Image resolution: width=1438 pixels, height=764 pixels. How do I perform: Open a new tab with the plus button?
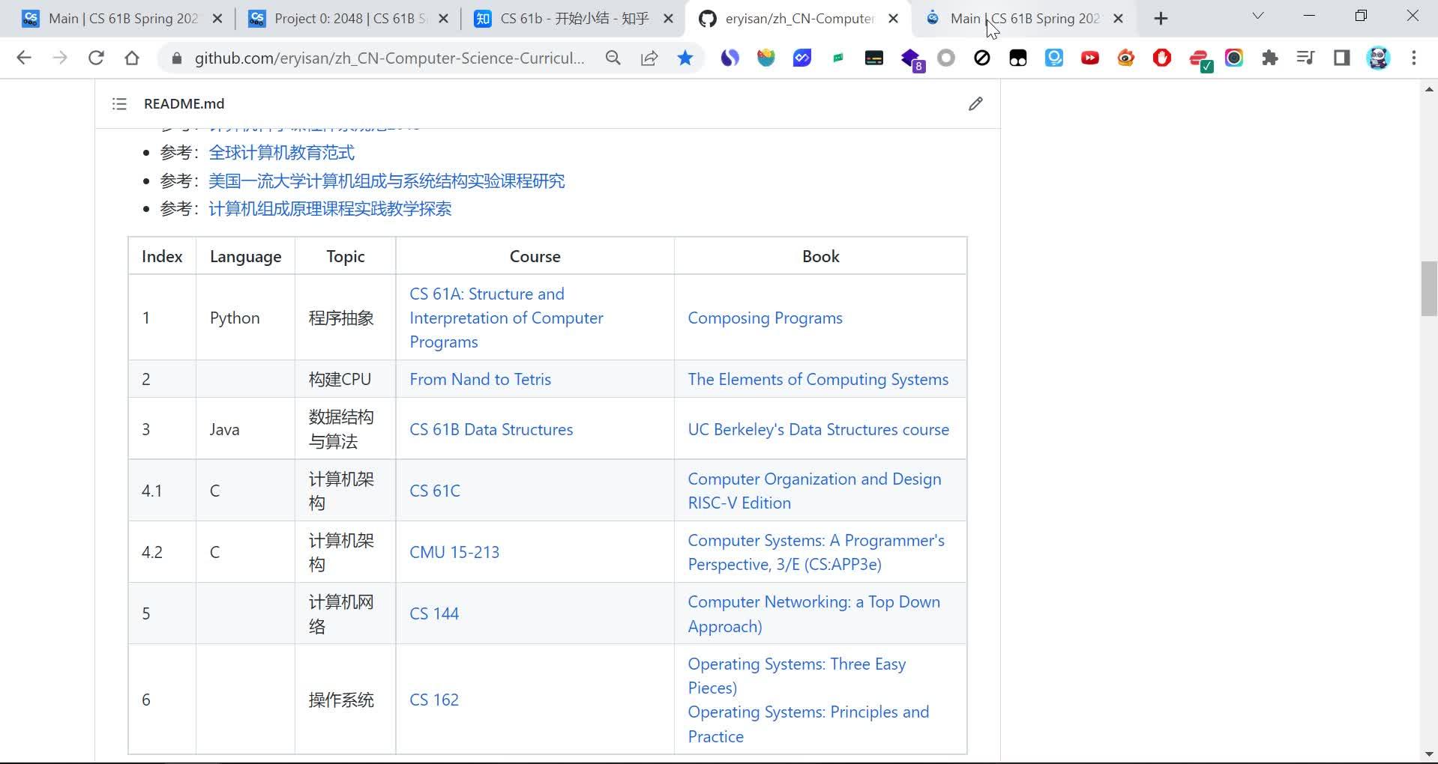(x=1161, y=18)
